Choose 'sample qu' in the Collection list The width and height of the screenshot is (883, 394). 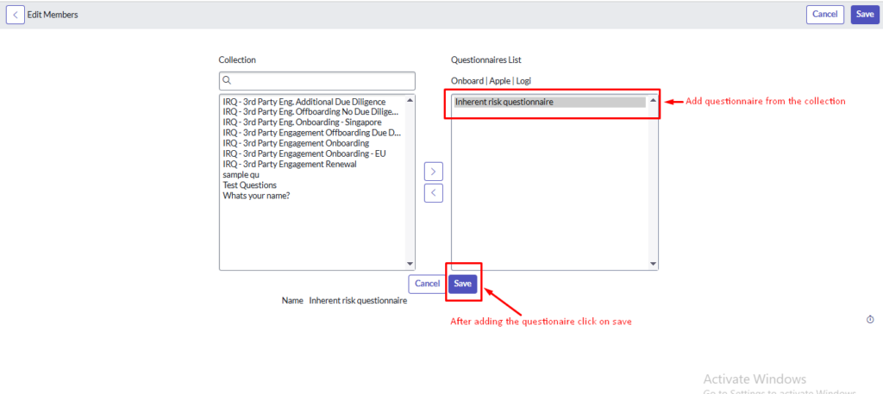click(241, 174)
